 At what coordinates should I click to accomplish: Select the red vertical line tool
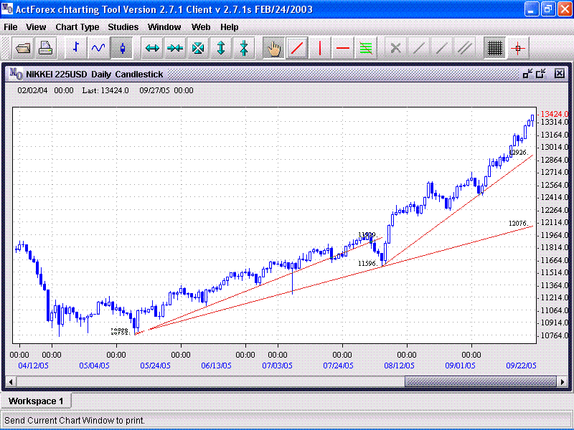[x=319, y=49]
